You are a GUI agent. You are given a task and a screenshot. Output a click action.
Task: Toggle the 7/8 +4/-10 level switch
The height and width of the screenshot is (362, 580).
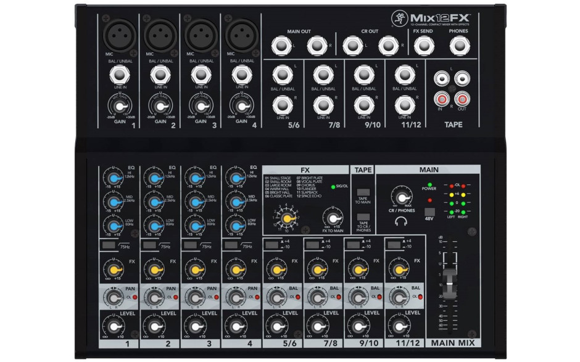tap(313, 244)
